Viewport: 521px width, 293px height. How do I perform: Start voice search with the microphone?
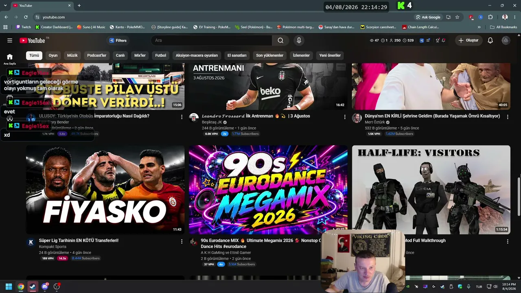click(299, 40)
